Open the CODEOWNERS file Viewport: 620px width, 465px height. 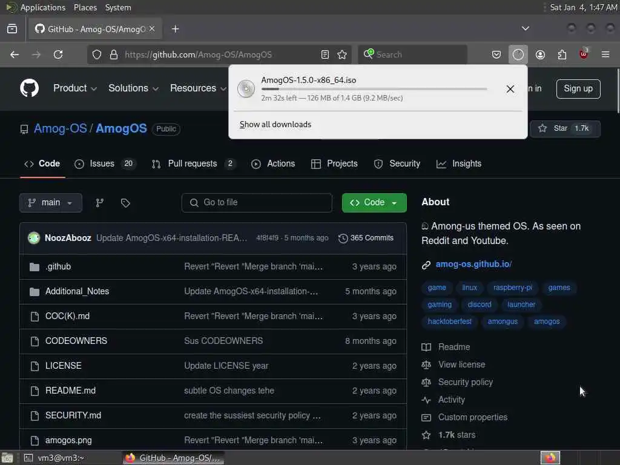point(76,341)
